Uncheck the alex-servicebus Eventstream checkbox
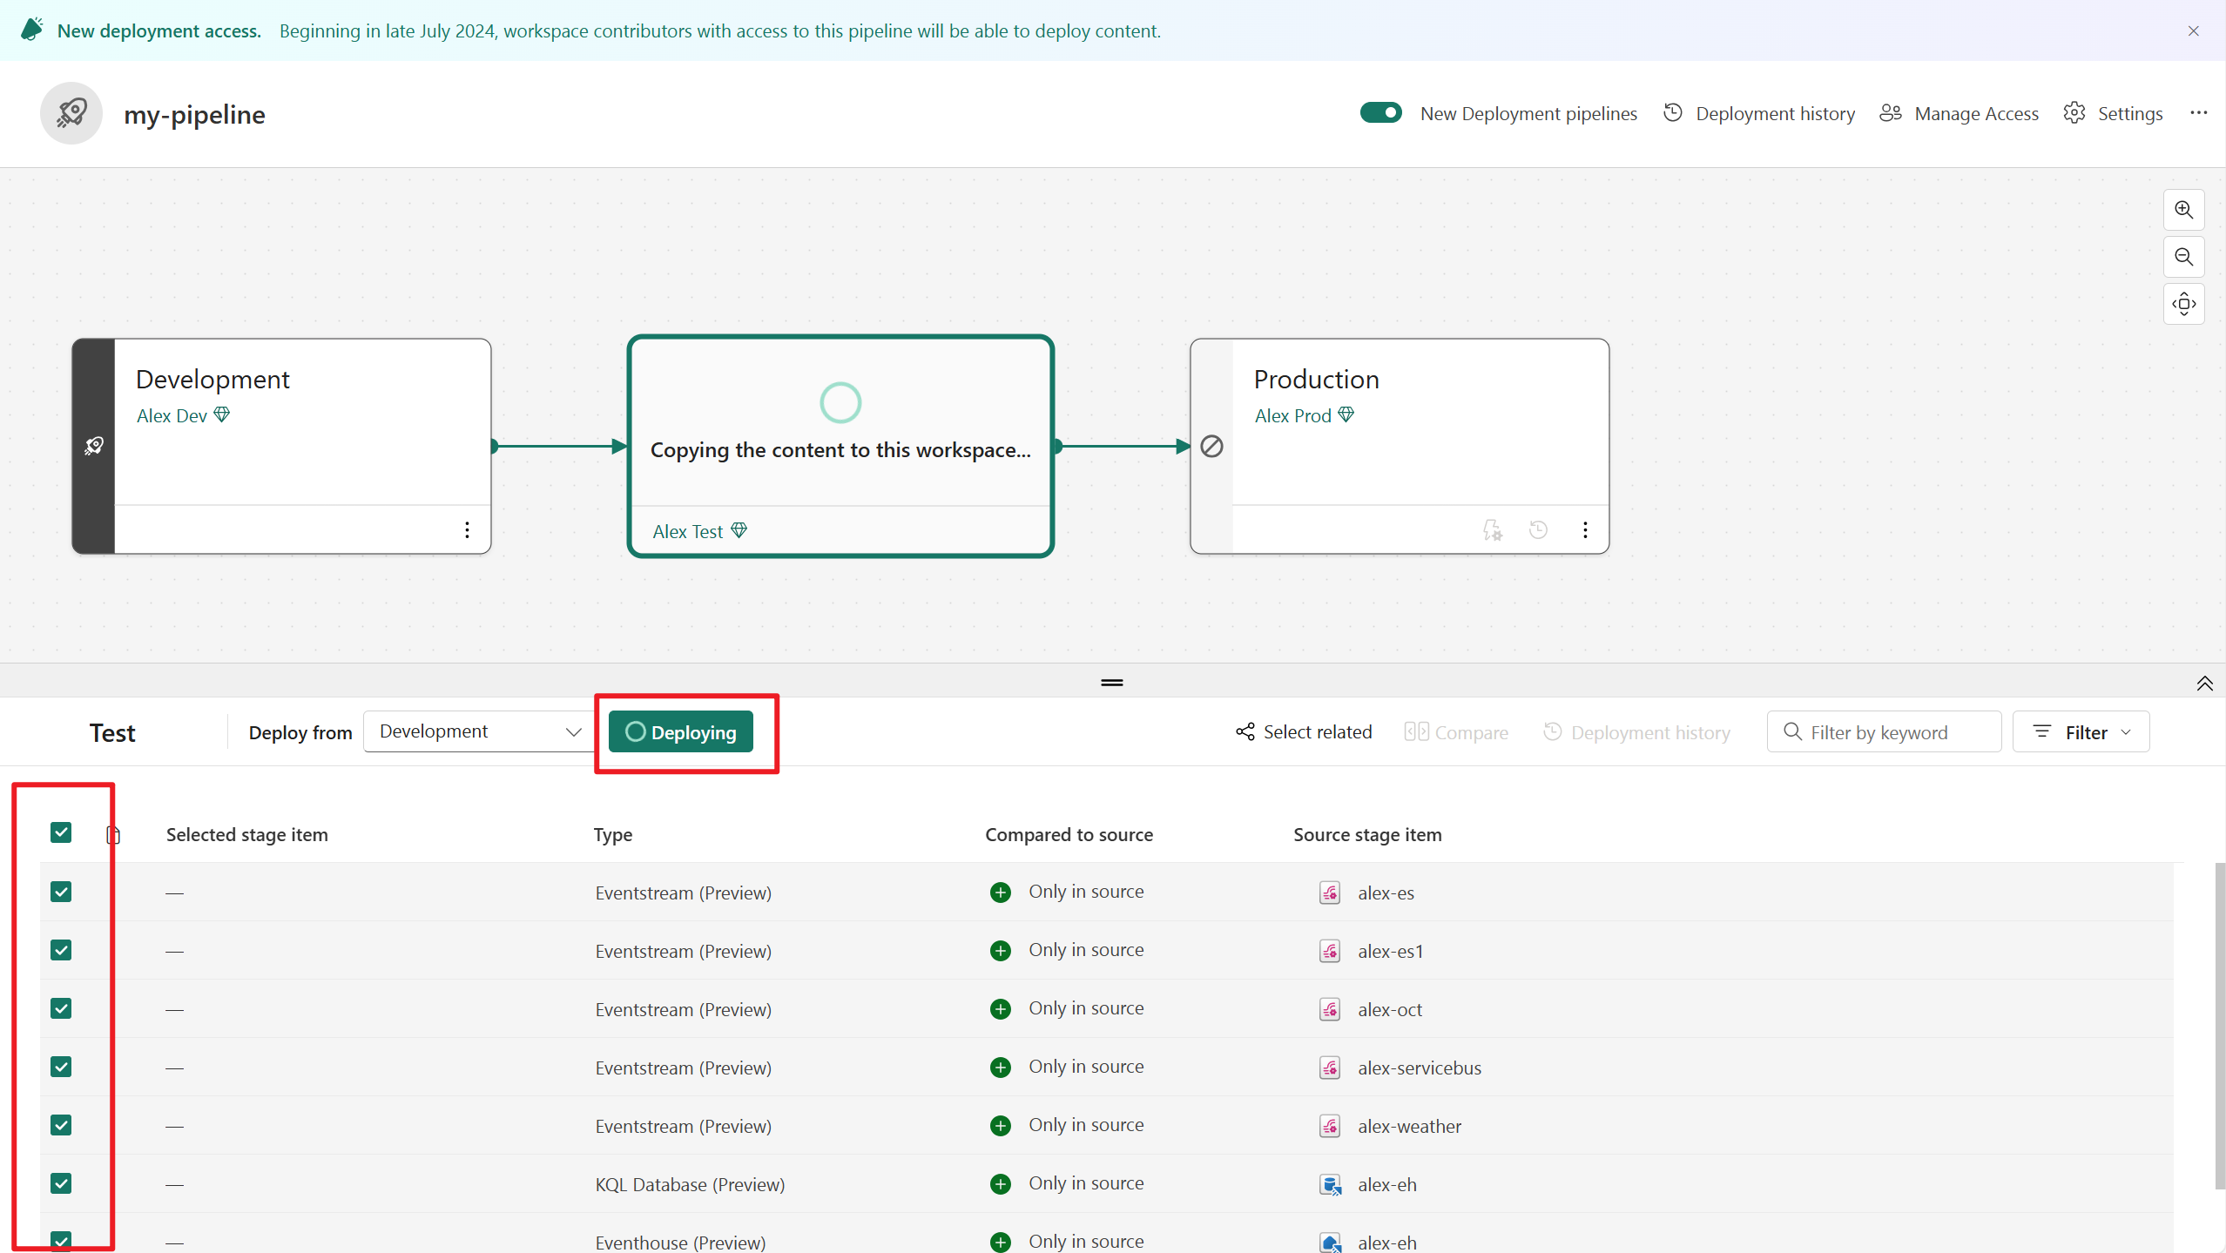Screen dimensions: 2226x1253 61,1065
